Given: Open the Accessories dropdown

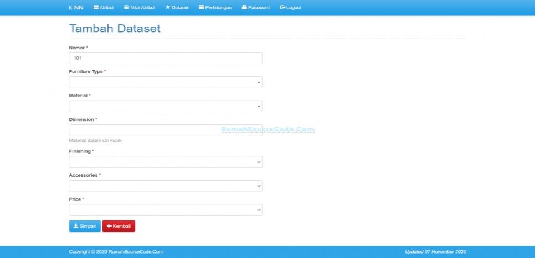Looking at the screenshot, I should tap(166, 186).
